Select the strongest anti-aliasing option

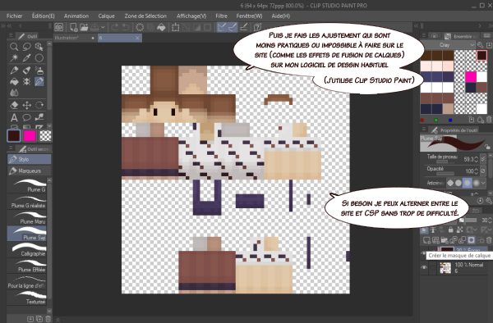(x=476, y=183)
